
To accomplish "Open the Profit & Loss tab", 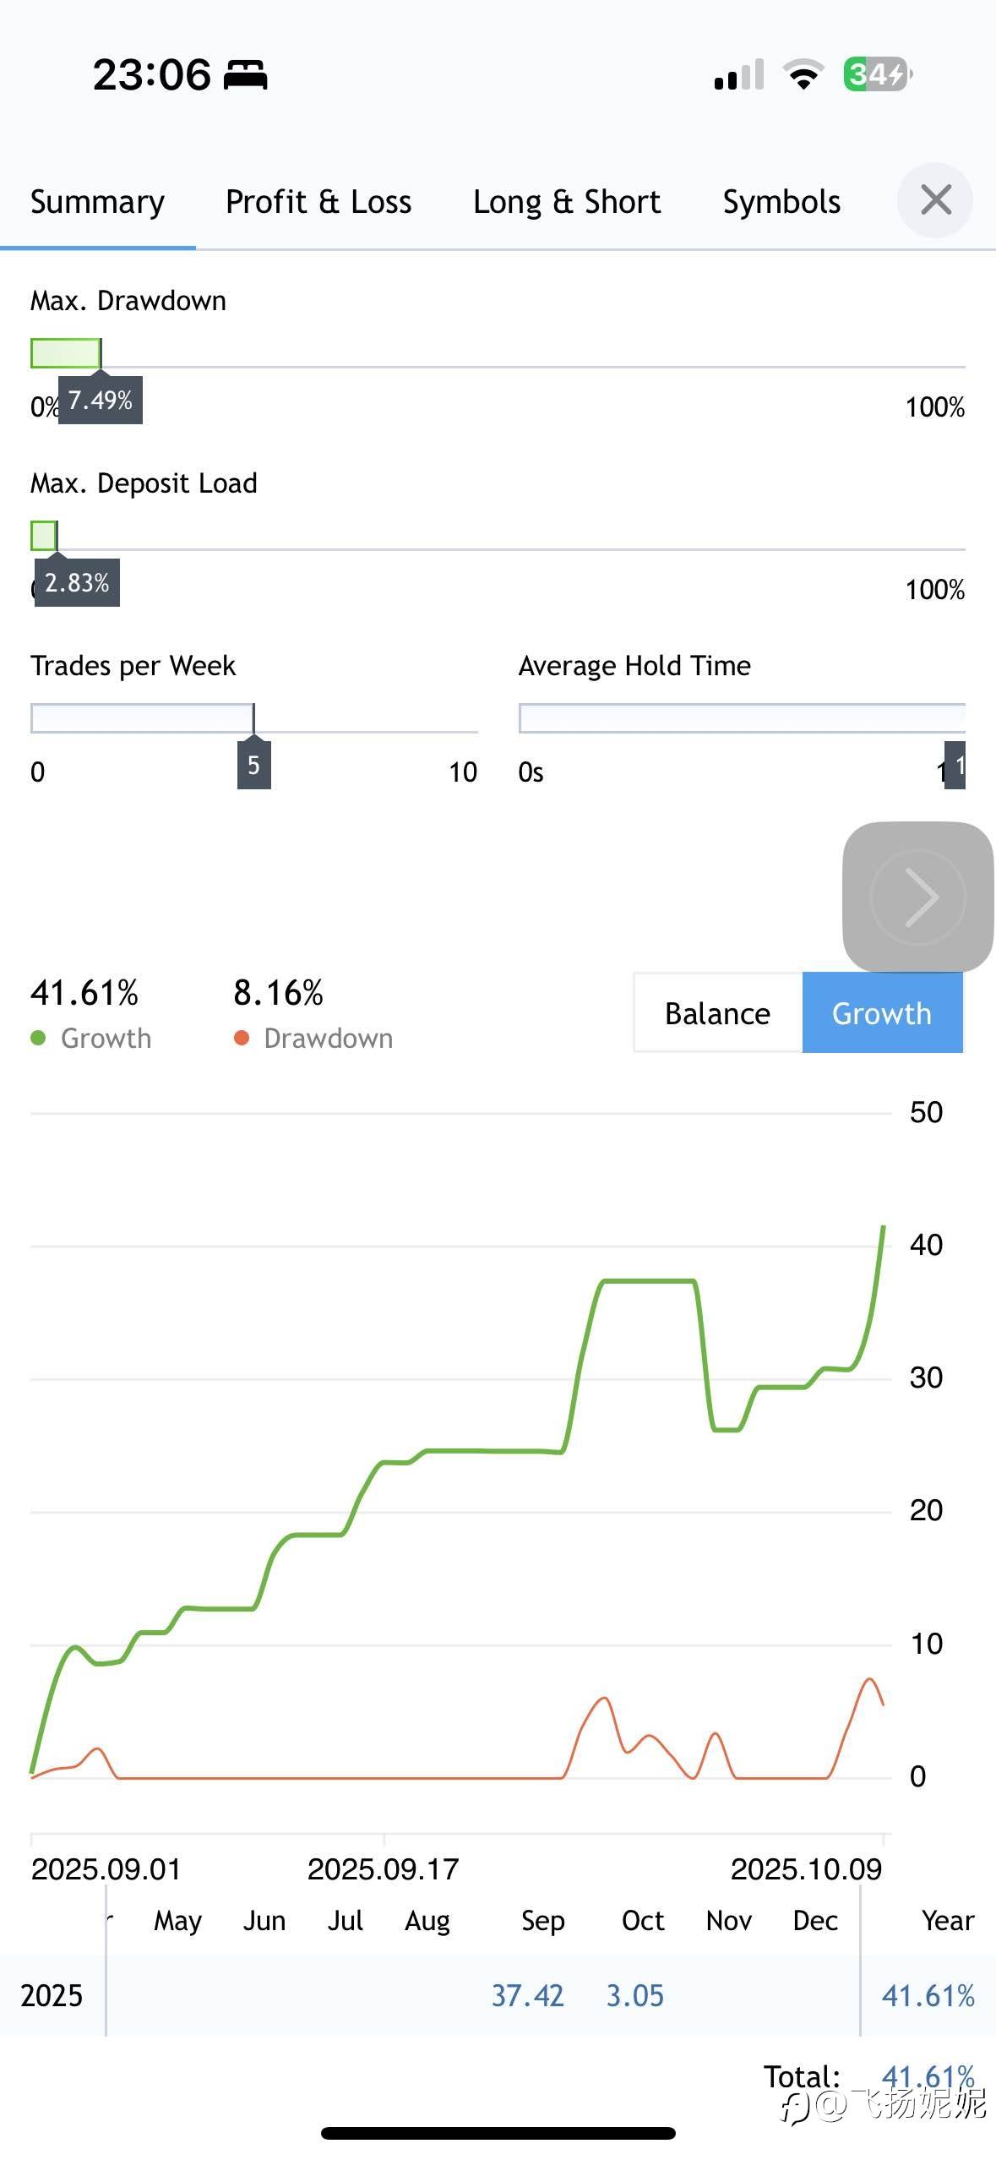I will tap(318, 202).
